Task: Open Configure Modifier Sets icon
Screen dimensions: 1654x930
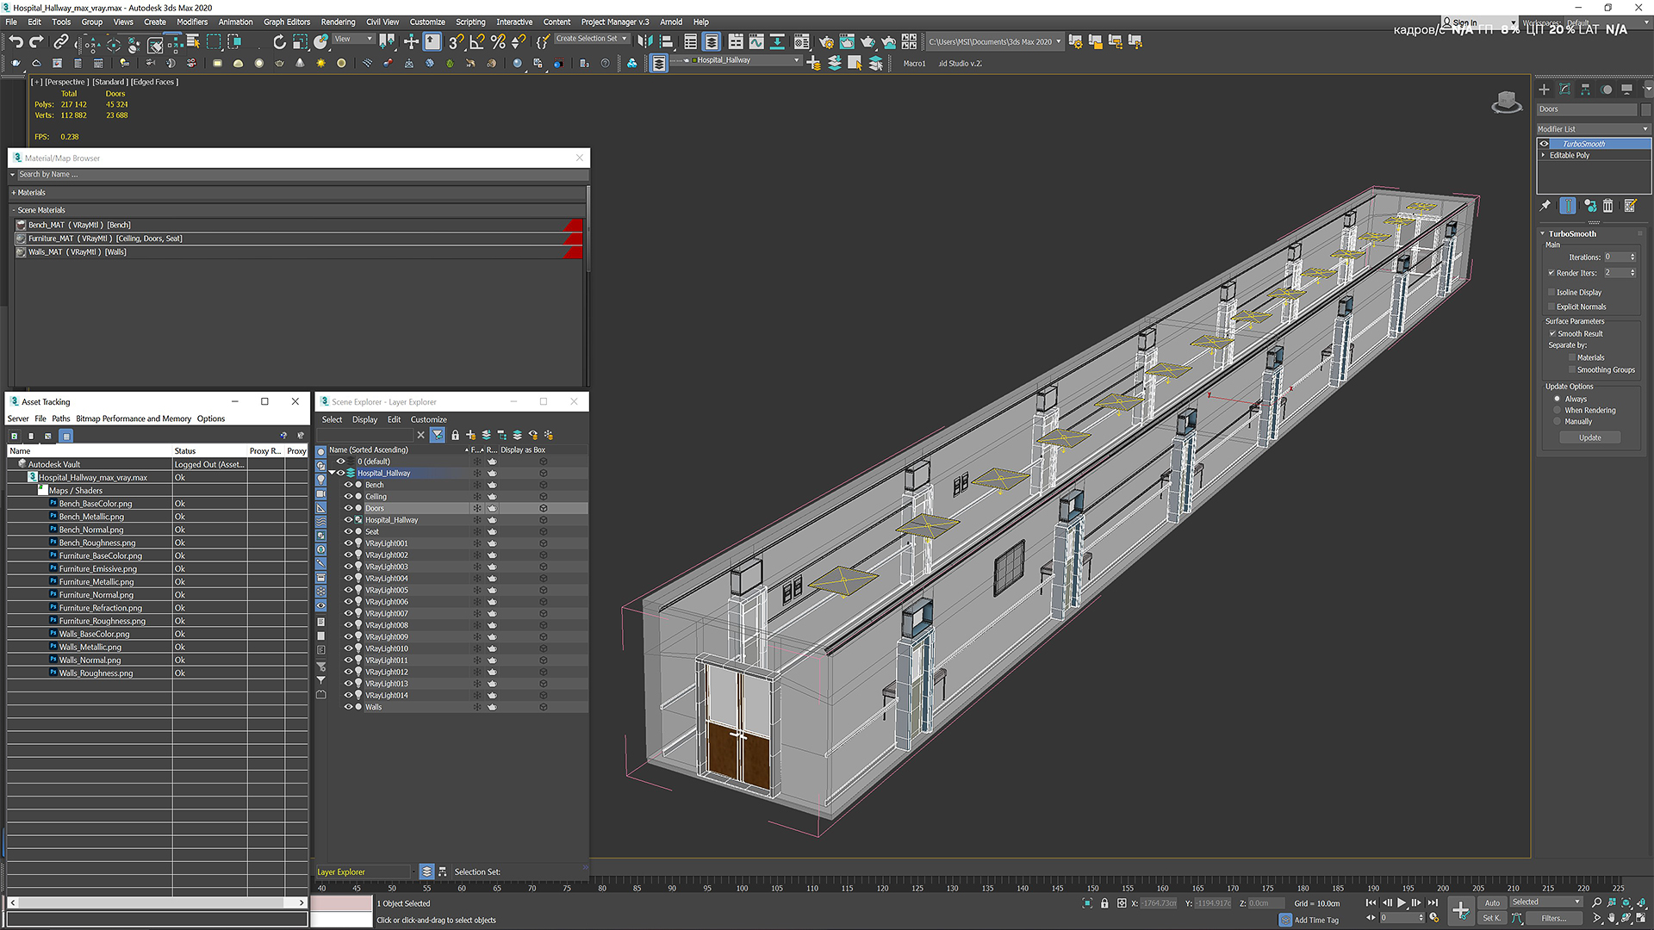Action: [1630, 206]
